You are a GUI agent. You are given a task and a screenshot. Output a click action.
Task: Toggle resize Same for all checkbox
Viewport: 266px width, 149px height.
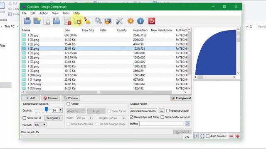click(109, 111)
